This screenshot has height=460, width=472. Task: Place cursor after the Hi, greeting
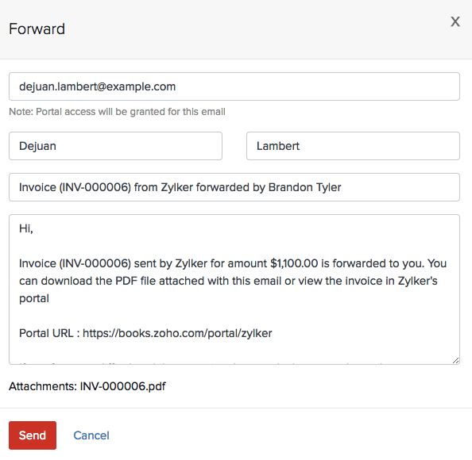point(26,228)
